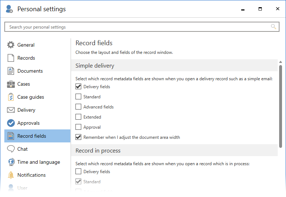Open the Records page icon
Image resolution: width=286 pixels, height=197 pixels.
(11, 58)
